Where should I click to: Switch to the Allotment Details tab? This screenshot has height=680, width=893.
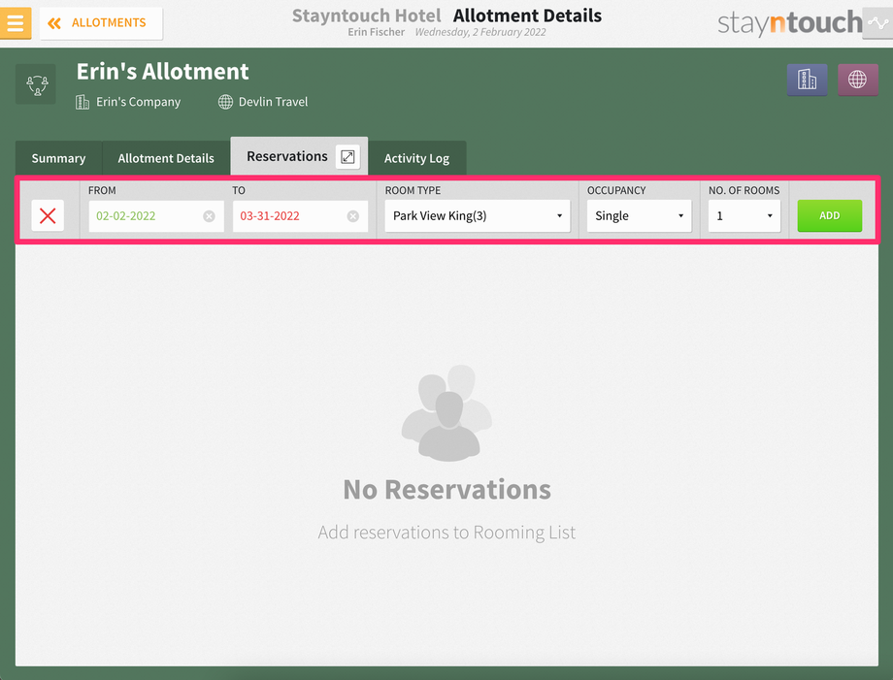pos(166,158)
